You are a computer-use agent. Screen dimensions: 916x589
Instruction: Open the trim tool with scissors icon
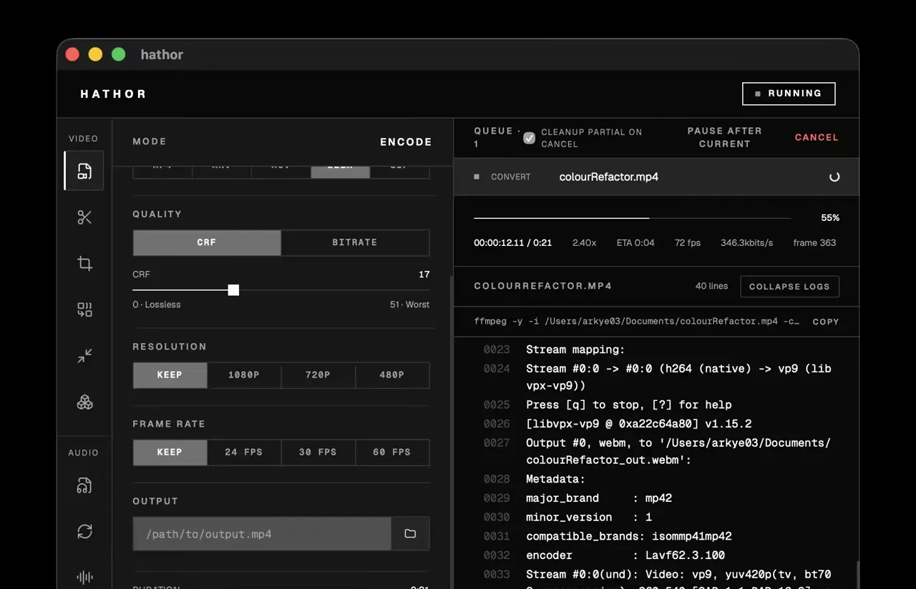click(84, 217)
